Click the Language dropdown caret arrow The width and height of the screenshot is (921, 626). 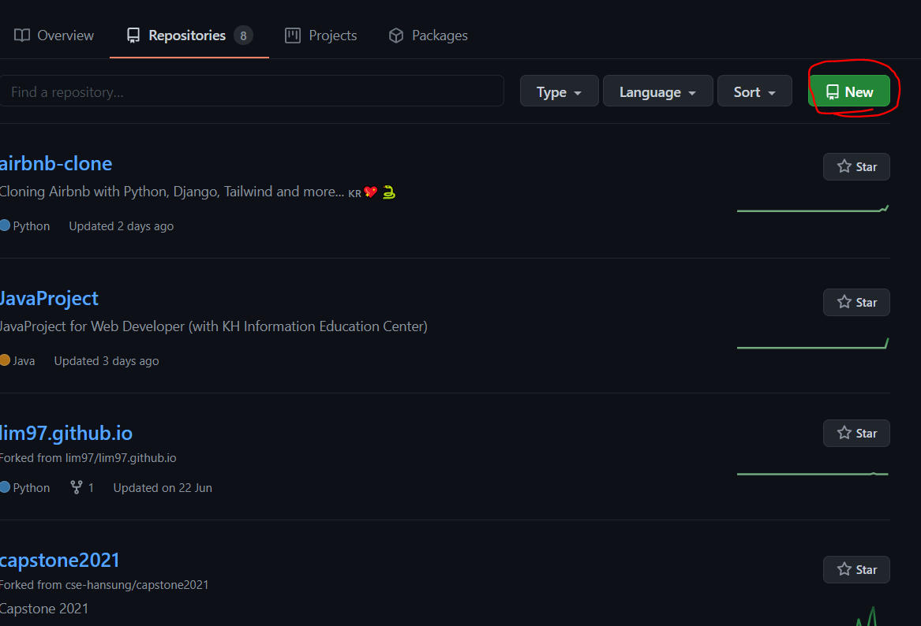[x=692, y=93]
